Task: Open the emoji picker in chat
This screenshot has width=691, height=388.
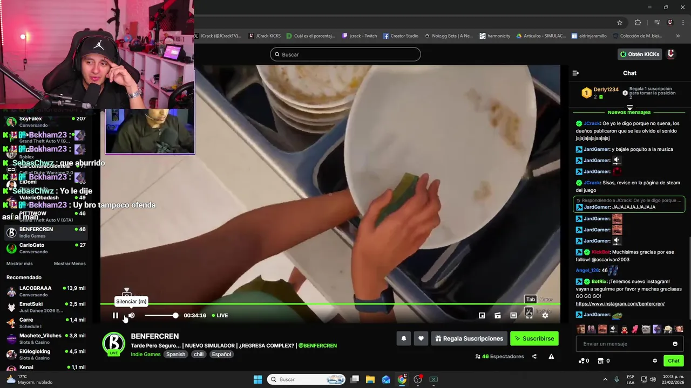Action: [675, 344]
